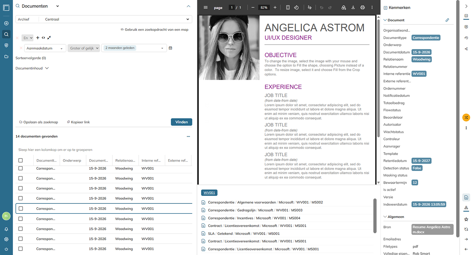Click 'Opslaan als zoekmap'

pyautogui.click(x=39, y=122)
